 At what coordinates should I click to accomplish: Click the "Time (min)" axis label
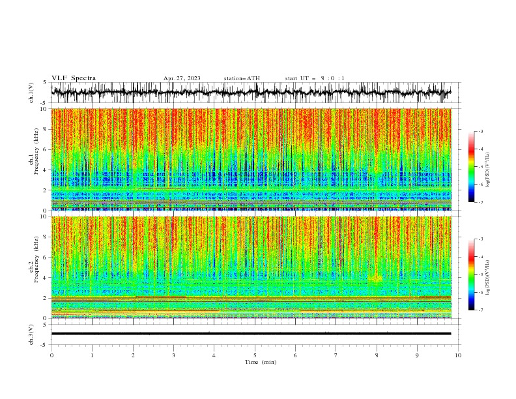click(x=261, y=362)
